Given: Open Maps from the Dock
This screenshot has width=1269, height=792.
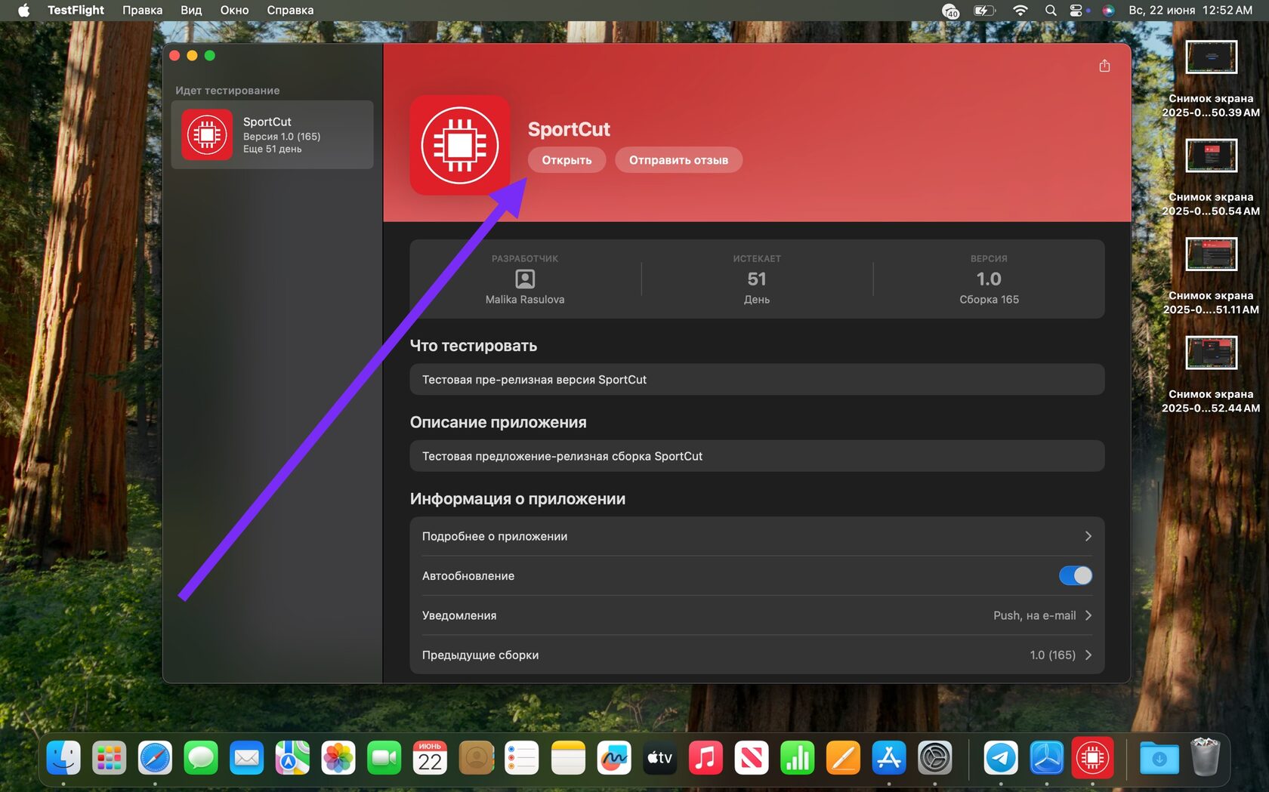Looking at the screenshot, I should tap(292, 757).
